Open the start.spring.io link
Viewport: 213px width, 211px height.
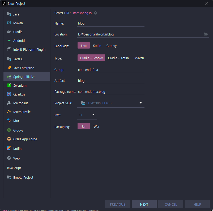click(x=82, y=13)
